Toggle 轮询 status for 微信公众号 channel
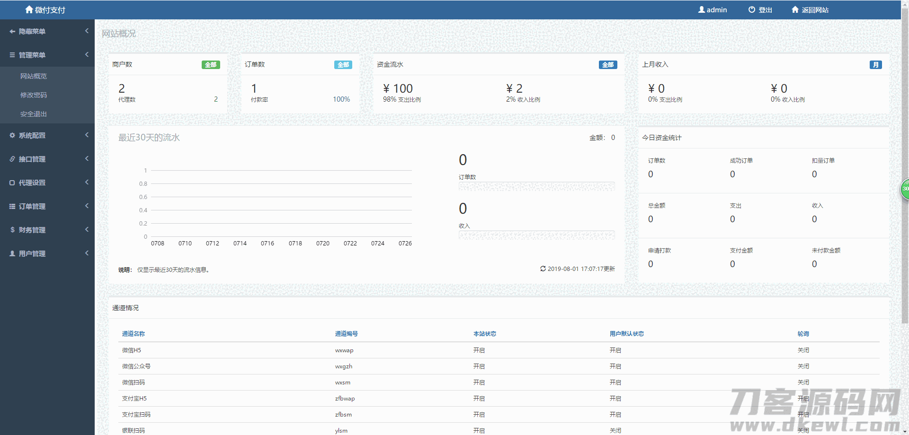The height and width of the screenshot is (435, 909). (x=803, y=366)
